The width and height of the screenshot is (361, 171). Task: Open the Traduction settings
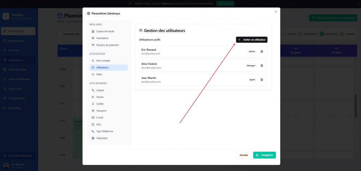[102, 138]
